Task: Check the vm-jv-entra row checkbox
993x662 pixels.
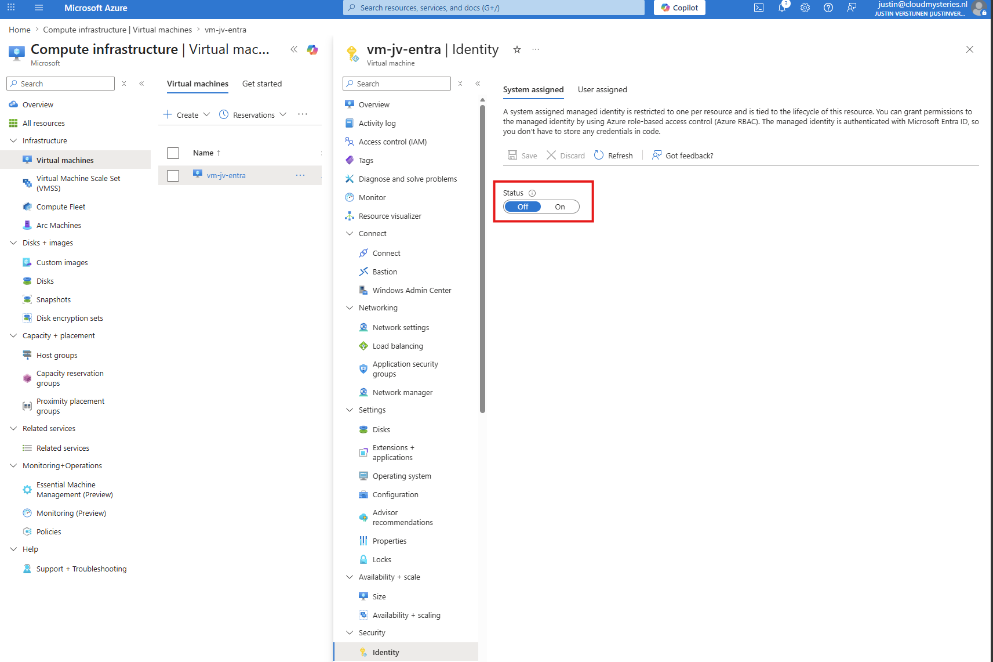Action: coord(173,176)
